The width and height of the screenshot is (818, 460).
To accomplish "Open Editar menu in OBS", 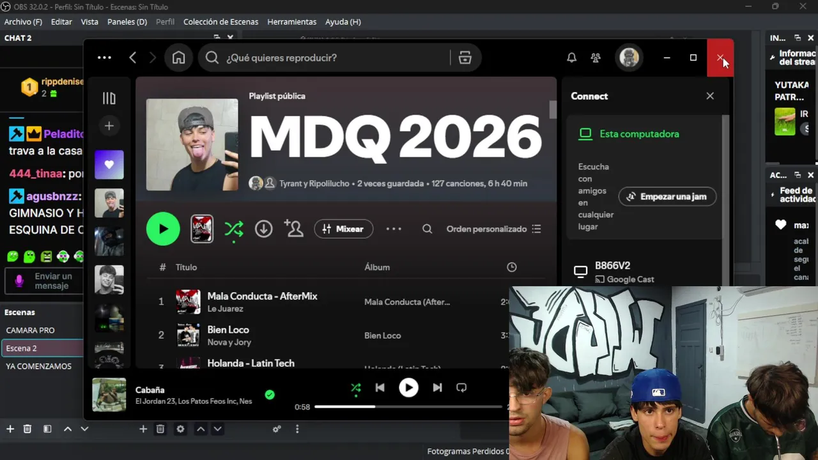I will [61, 22].
